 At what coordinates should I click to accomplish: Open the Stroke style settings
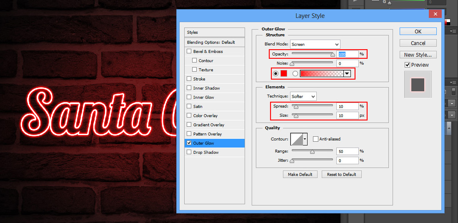[x=199, y=79]
